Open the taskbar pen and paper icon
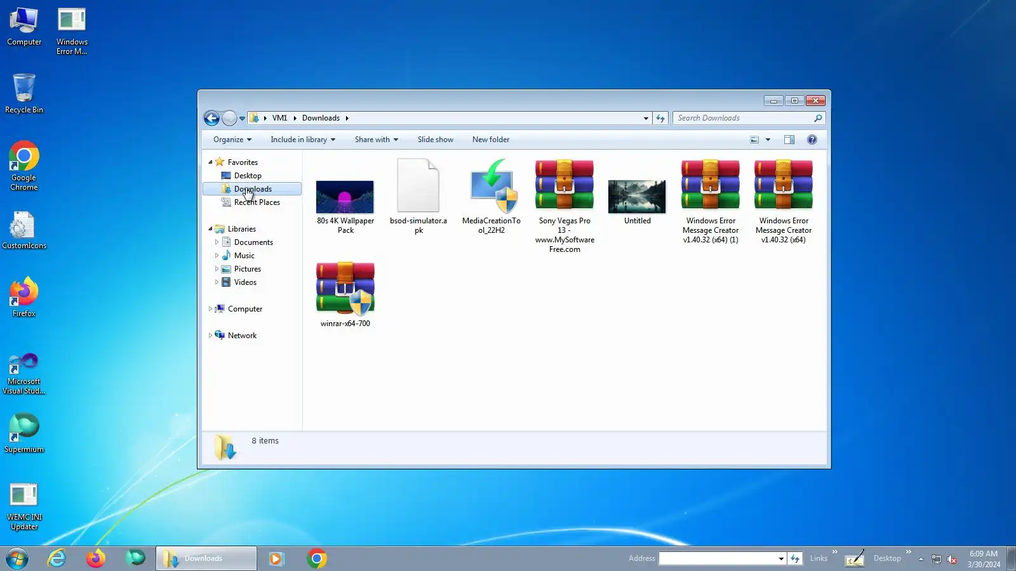Screen dimensions: 1016x571 [x=855, y=558]
